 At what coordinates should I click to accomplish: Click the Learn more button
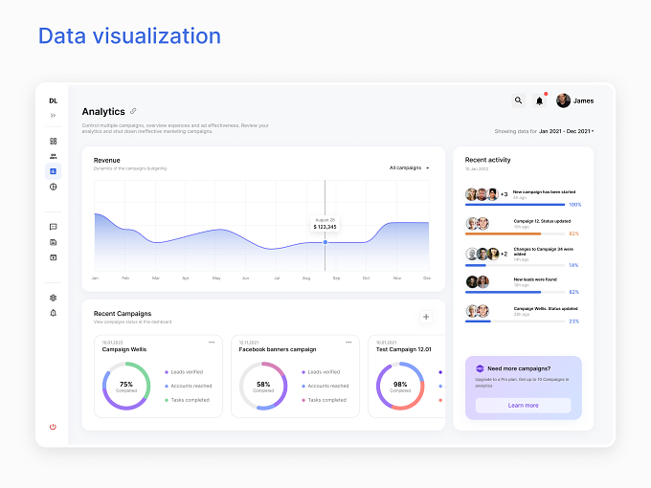pyautogui.click(x=523, y=406)
